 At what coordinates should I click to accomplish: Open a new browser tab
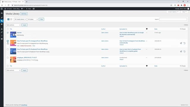(27, 2)
